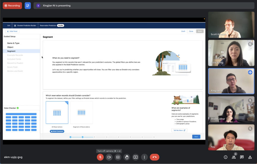Open activities shapes icon
Screen dimensions: 257x164
(250, 157)
